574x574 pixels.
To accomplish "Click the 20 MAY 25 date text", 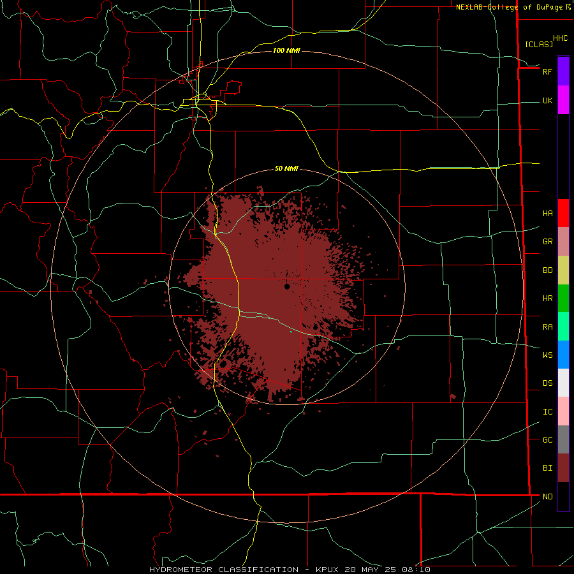I will pos(370,570).
